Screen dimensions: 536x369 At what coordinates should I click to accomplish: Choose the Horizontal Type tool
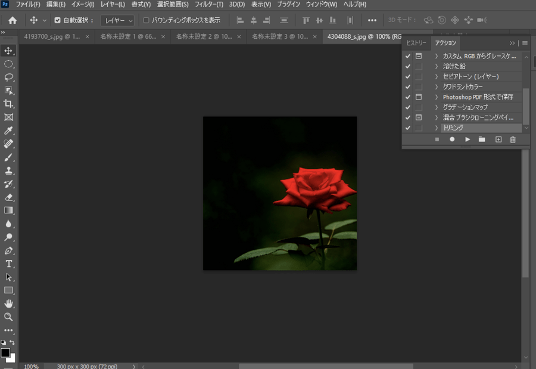pyautogui.click(x=9, y=263)
